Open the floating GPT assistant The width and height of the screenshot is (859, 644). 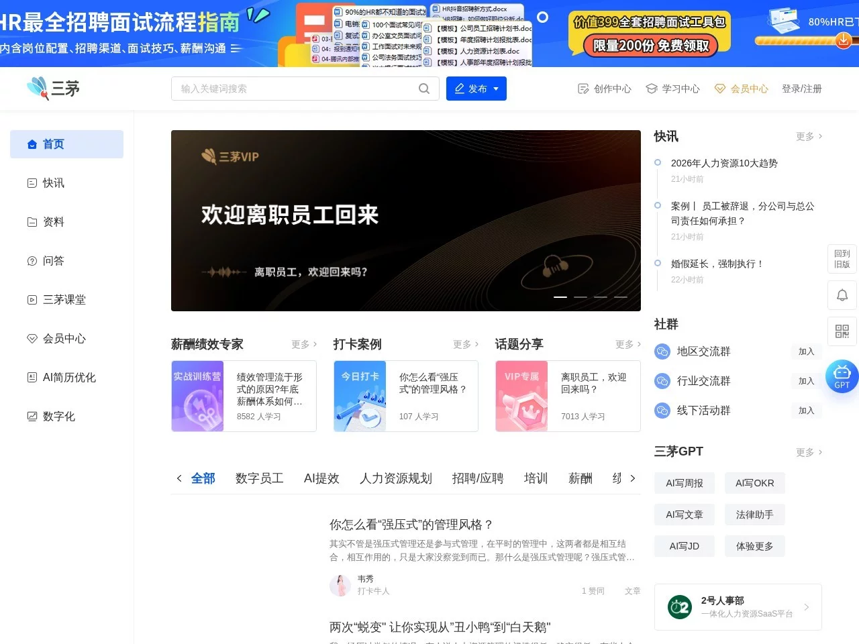842,376
